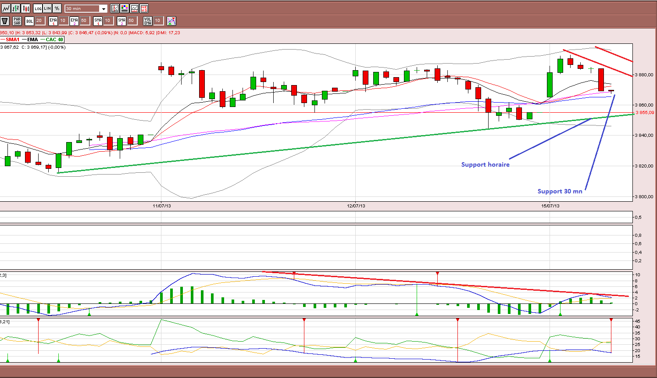
Task: Toggle the BOL Bollinger bands indicator
Action: (29, 21)
